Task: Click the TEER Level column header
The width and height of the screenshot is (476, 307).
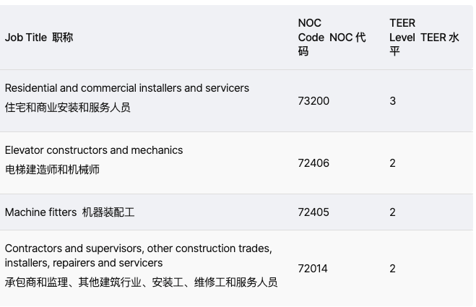Action: [x=423, y=38]
